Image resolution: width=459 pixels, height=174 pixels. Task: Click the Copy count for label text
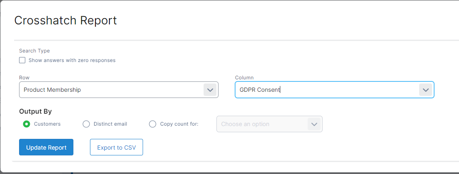point(179,124)
